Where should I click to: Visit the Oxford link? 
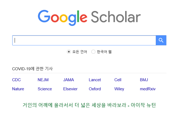point(95,89)
